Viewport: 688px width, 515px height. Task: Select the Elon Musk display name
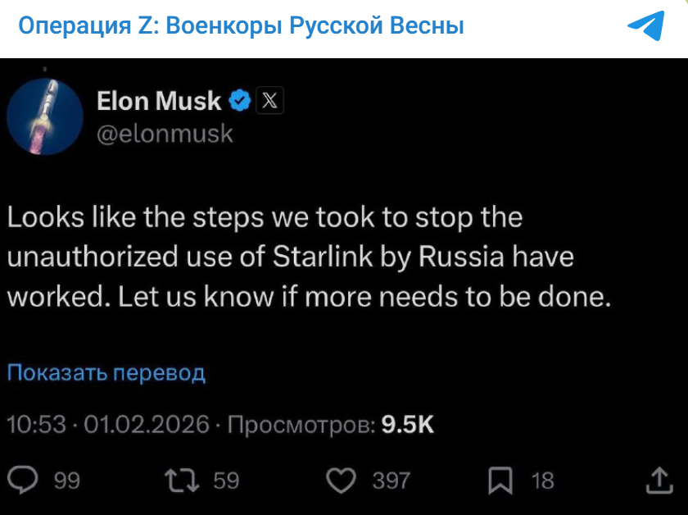click(x=157, y=101)
